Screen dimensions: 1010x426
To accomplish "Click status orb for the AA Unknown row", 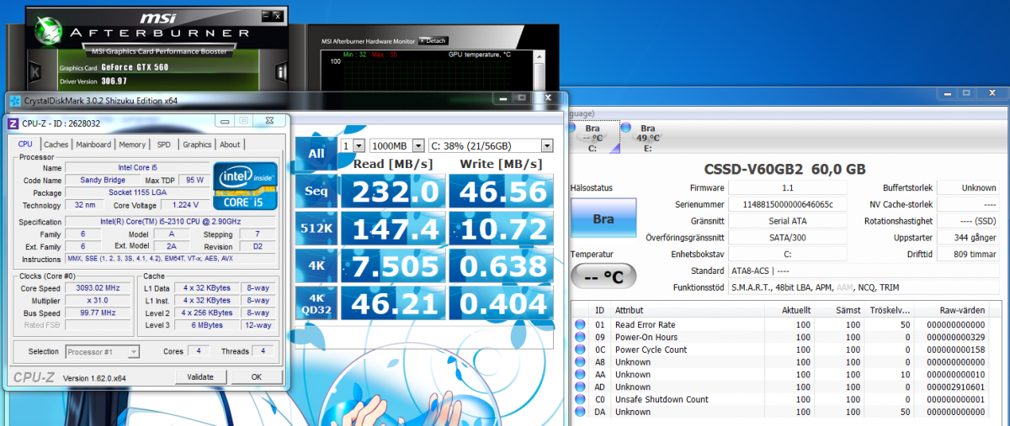I will (580, 375).
